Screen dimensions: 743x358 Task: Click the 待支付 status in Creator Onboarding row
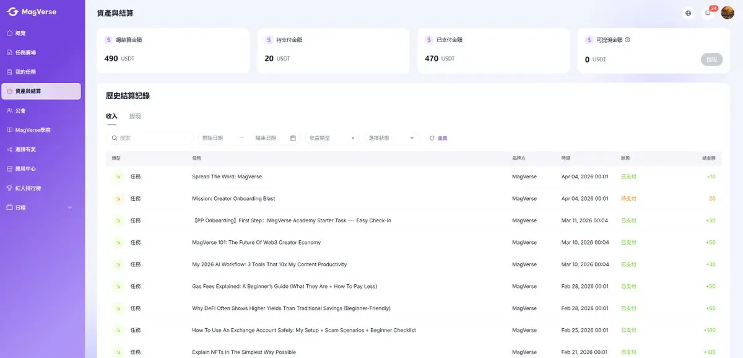(628, 199)
